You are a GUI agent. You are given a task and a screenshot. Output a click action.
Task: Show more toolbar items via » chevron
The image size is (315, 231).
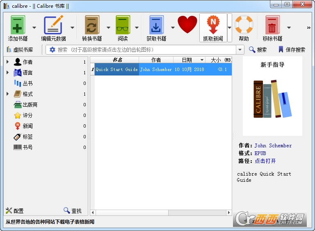308,28
